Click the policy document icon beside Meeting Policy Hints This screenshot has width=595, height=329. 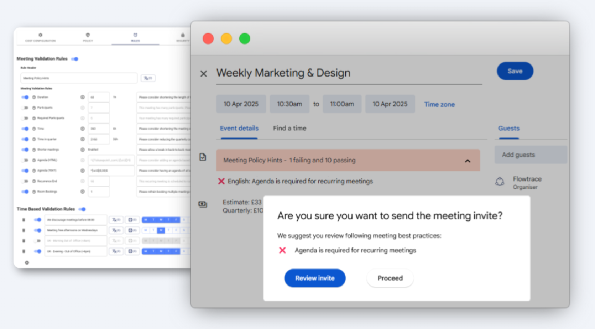point(203,157)
